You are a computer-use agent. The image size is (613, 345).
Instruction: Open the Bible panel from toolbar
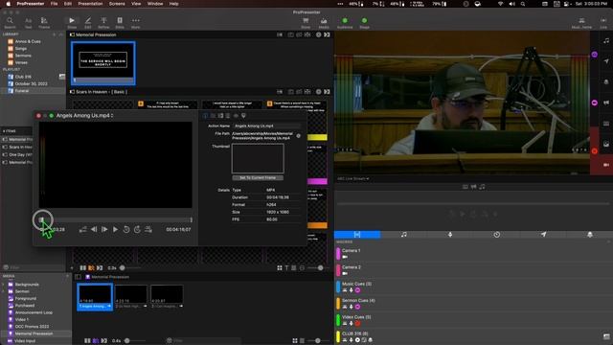[x=120, y=23]
